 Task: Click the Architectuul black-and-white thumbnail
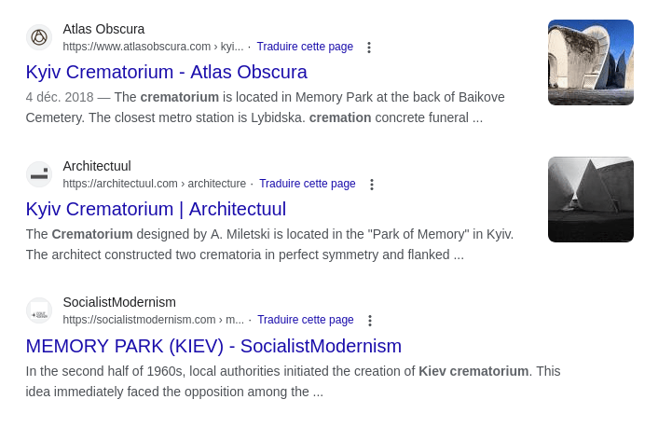coord(591,200)
